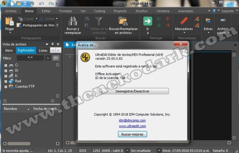Click the Archivo activo icon
This screenshot has height=153, width=239.
pyautogui.click(x=223, y=21)
